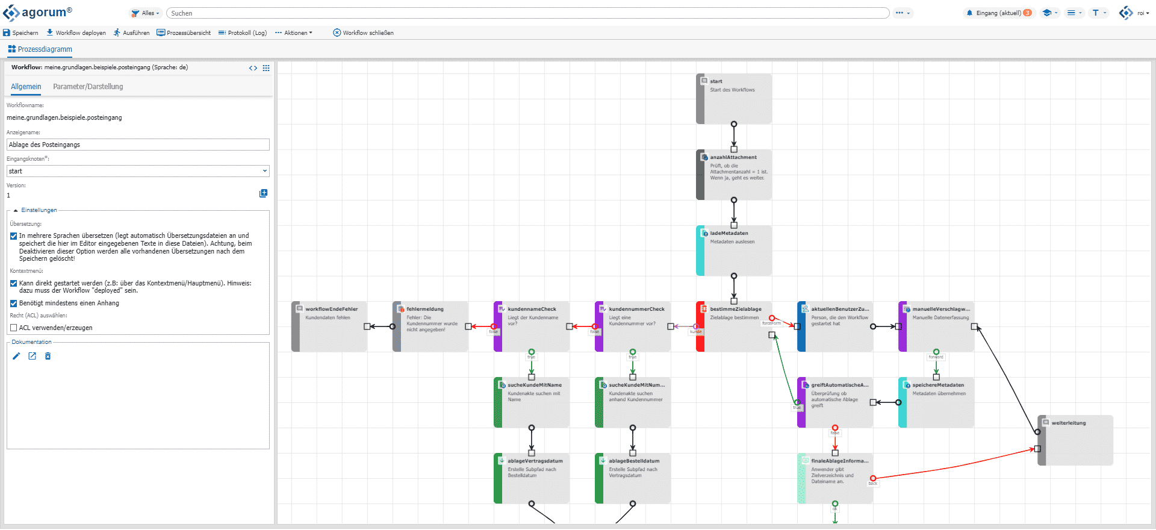The width and height of the screenshot is (1156, 530).
Task: Open the documentation in an external window
Action: coord(32,357)
